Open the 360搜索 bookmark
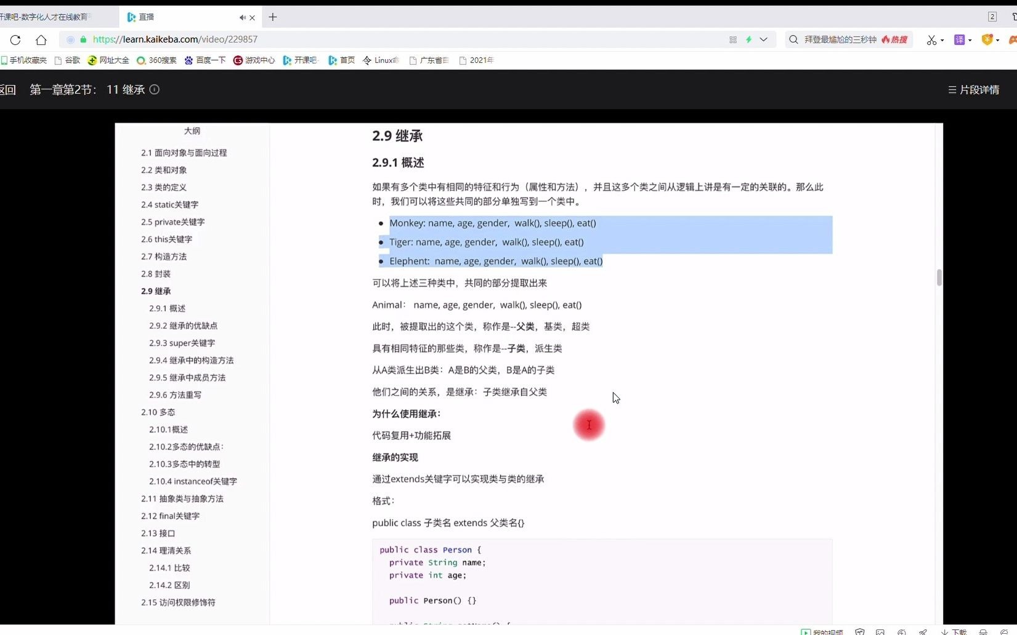 tap(156, 60)
